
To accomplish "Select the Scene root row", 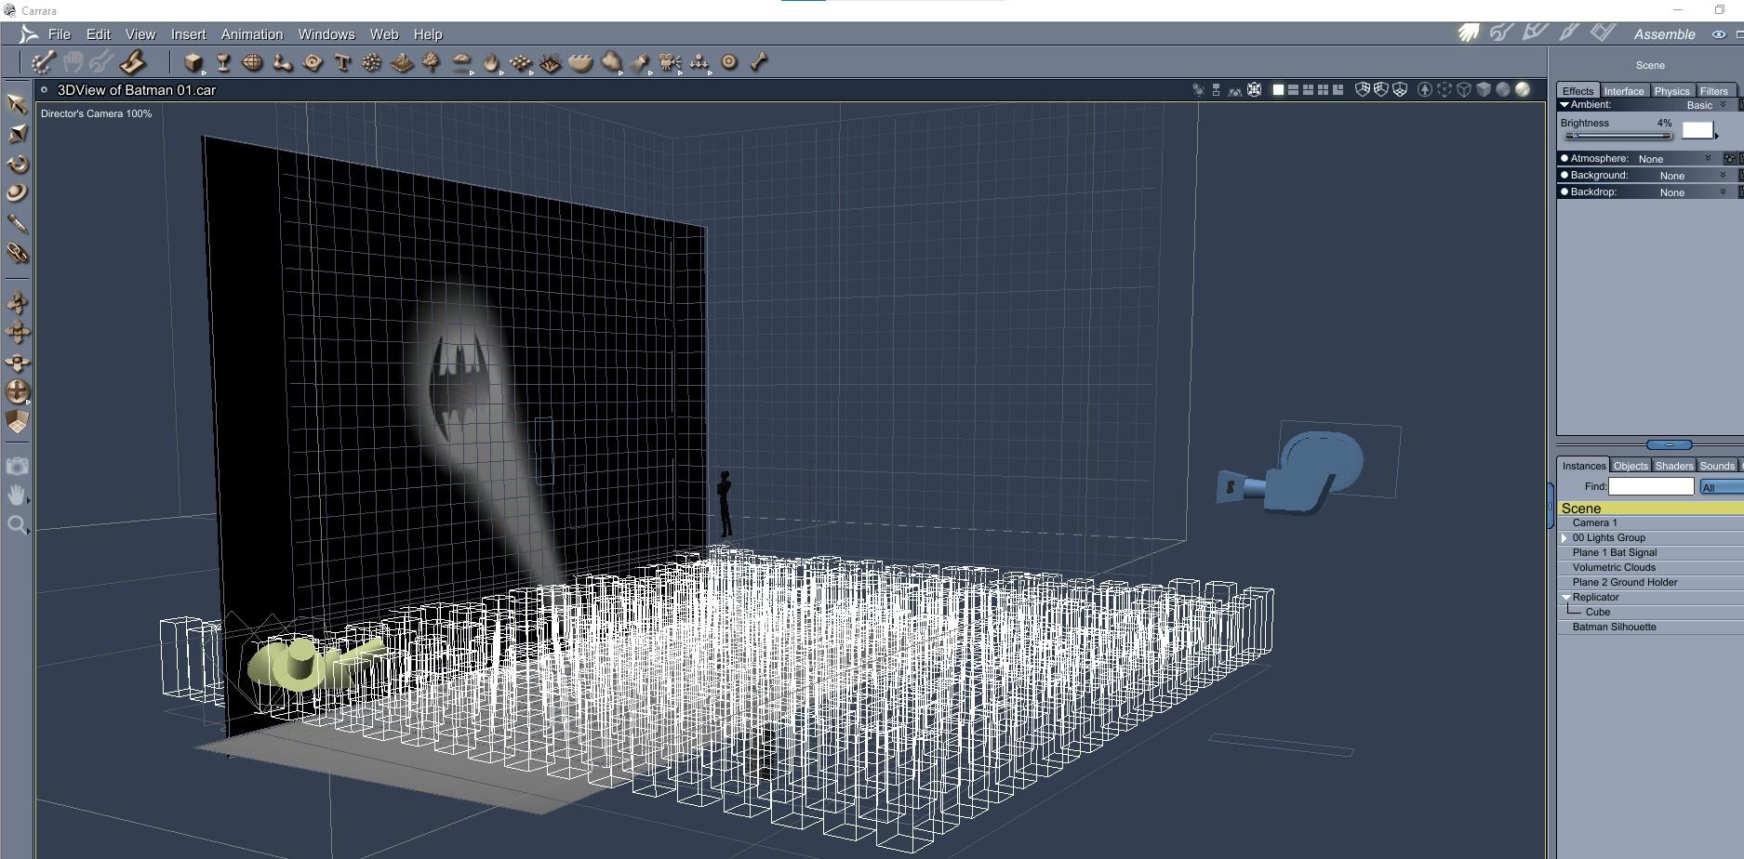I will (1650, 509).
